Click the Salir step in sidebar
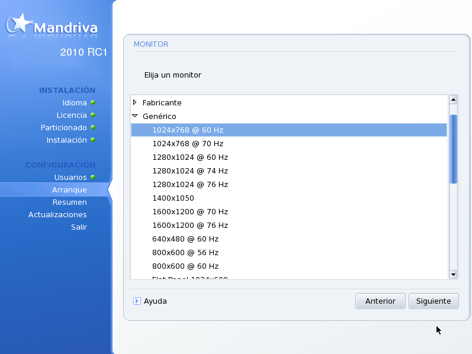The width and height of the screenshot is (472, 354). 79,227
